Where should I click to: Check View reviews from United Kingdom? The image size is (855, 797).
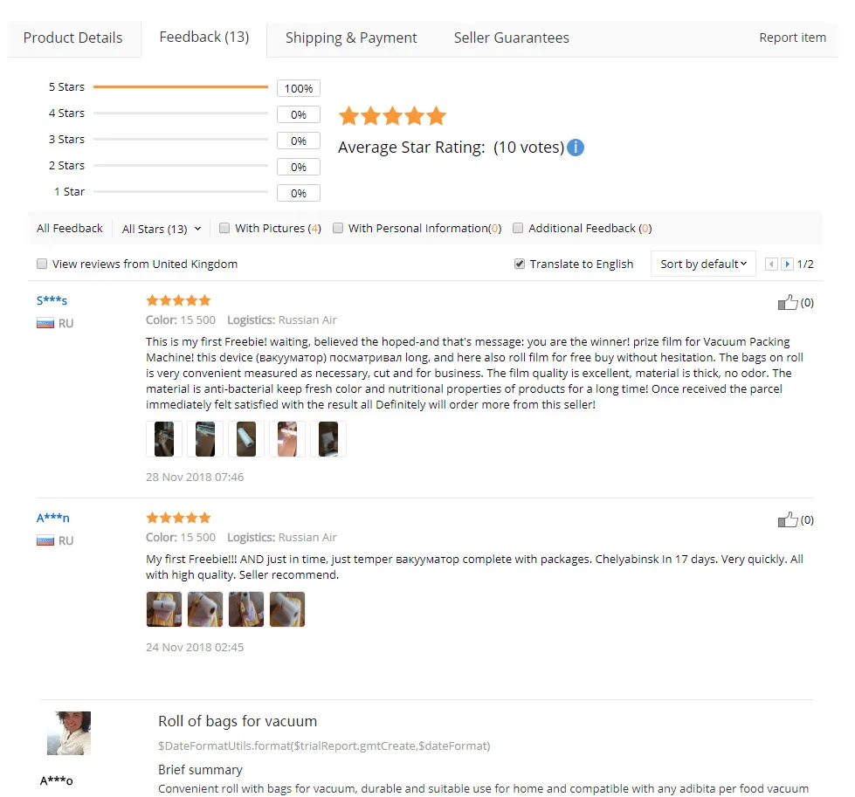pyautogui.click(x=42, y=264)
